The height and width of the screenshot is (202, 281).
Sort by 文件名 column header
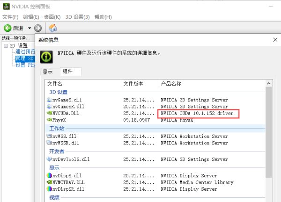83,84
